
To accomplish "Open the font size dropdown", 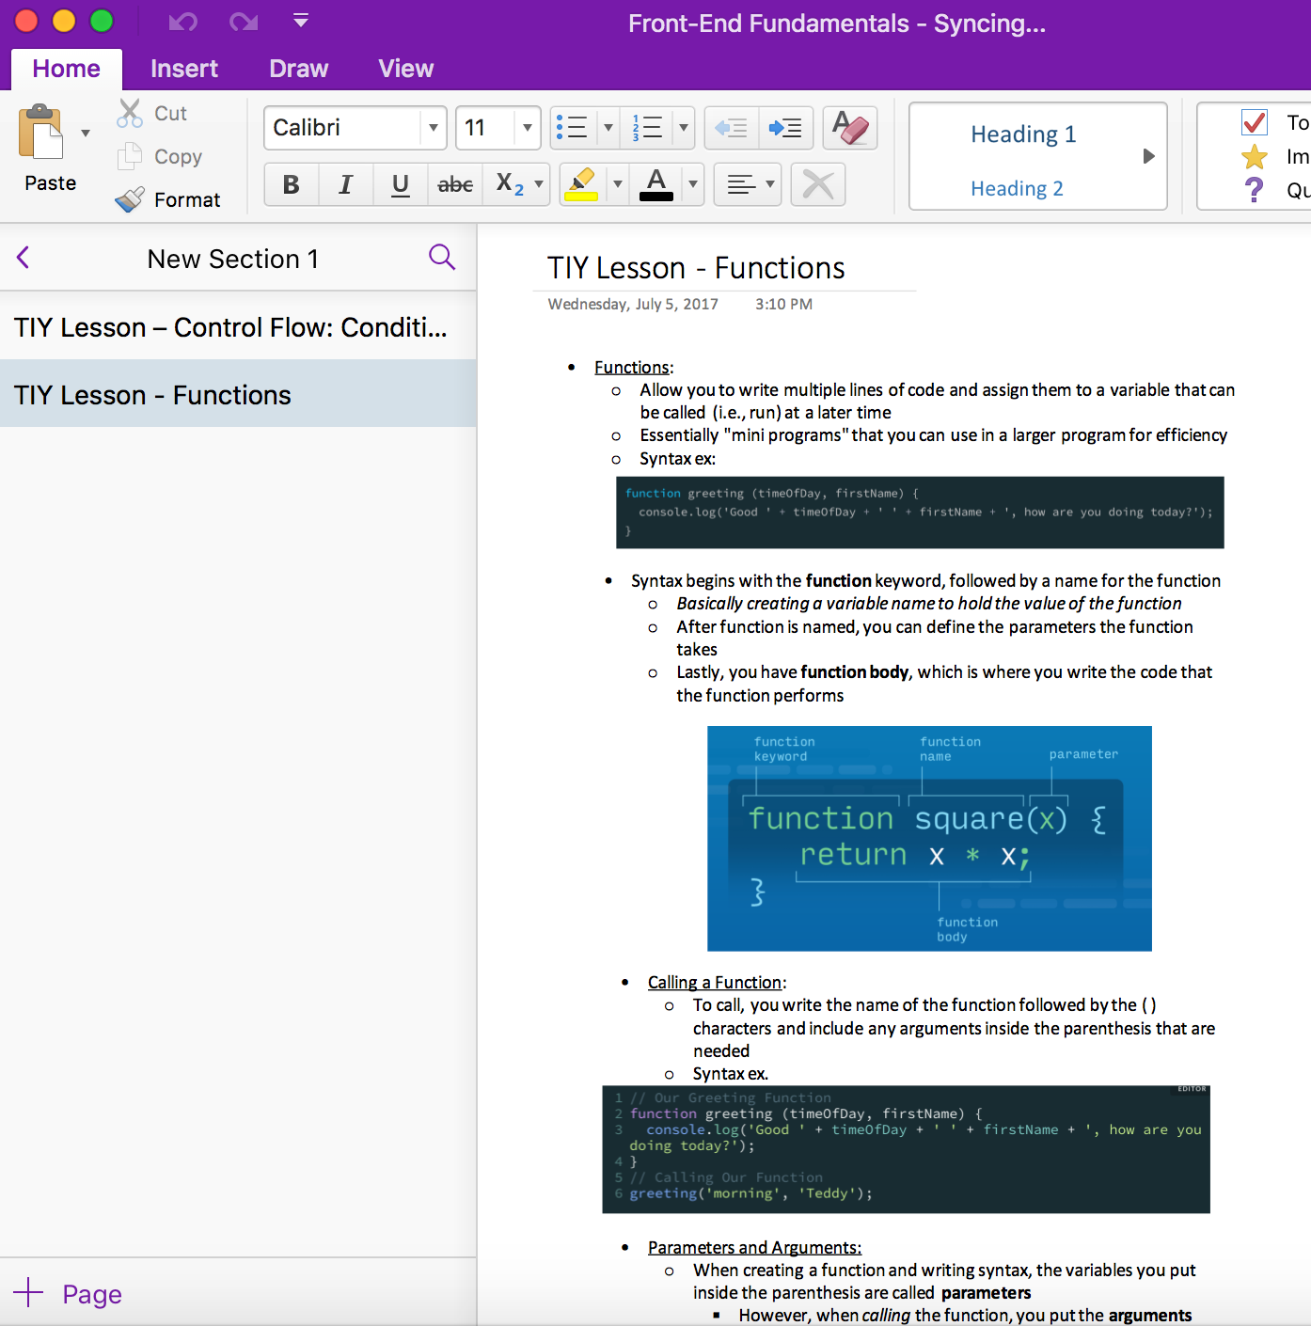I will point(527,128).
